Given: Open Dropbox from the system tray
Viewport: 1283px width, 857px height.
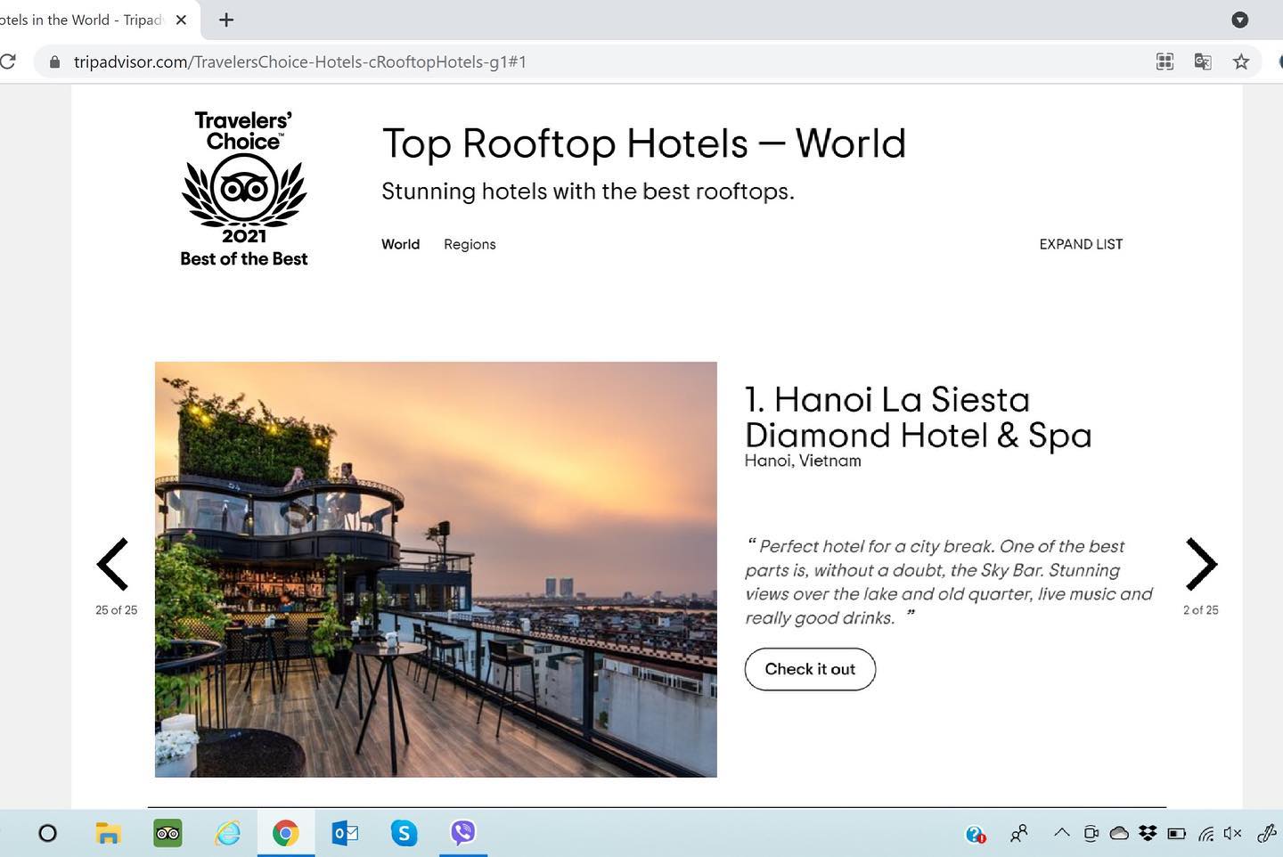Looking at the screenshot, I should click(1148, 833).
